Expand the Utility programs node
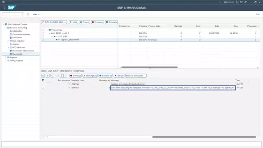This screenshot has width=263, height=148. tap(6, 60)
